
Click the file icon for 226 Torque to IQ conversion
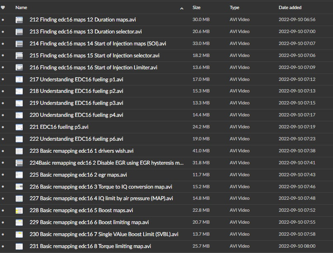pos(19,187)
